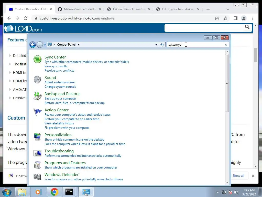
Task: Refresh the Control Panel address bar
Action: pos(162,45)
